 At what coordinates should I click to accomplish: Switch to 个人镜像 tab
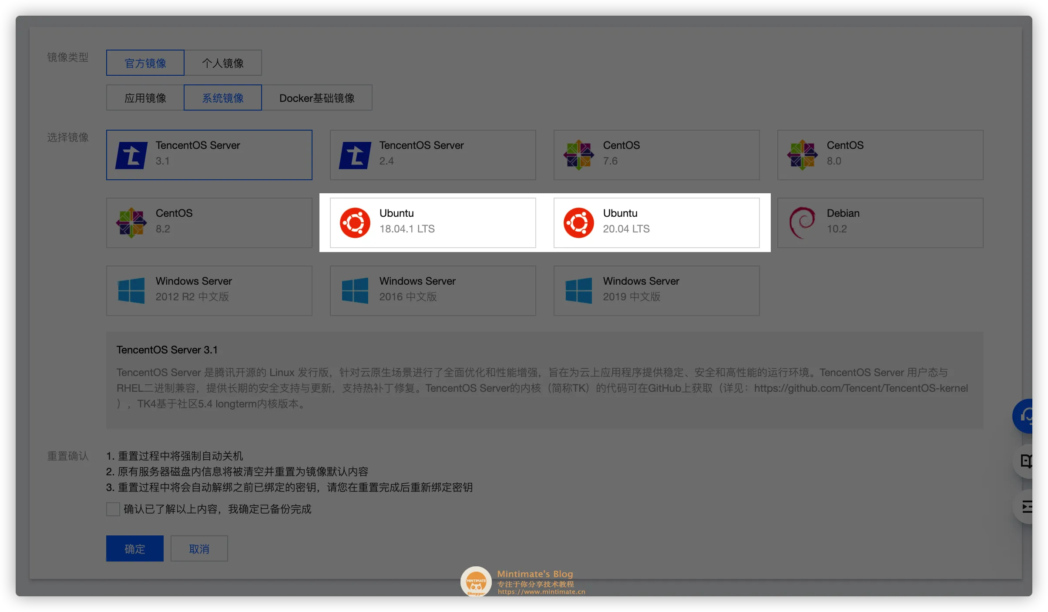223,63
